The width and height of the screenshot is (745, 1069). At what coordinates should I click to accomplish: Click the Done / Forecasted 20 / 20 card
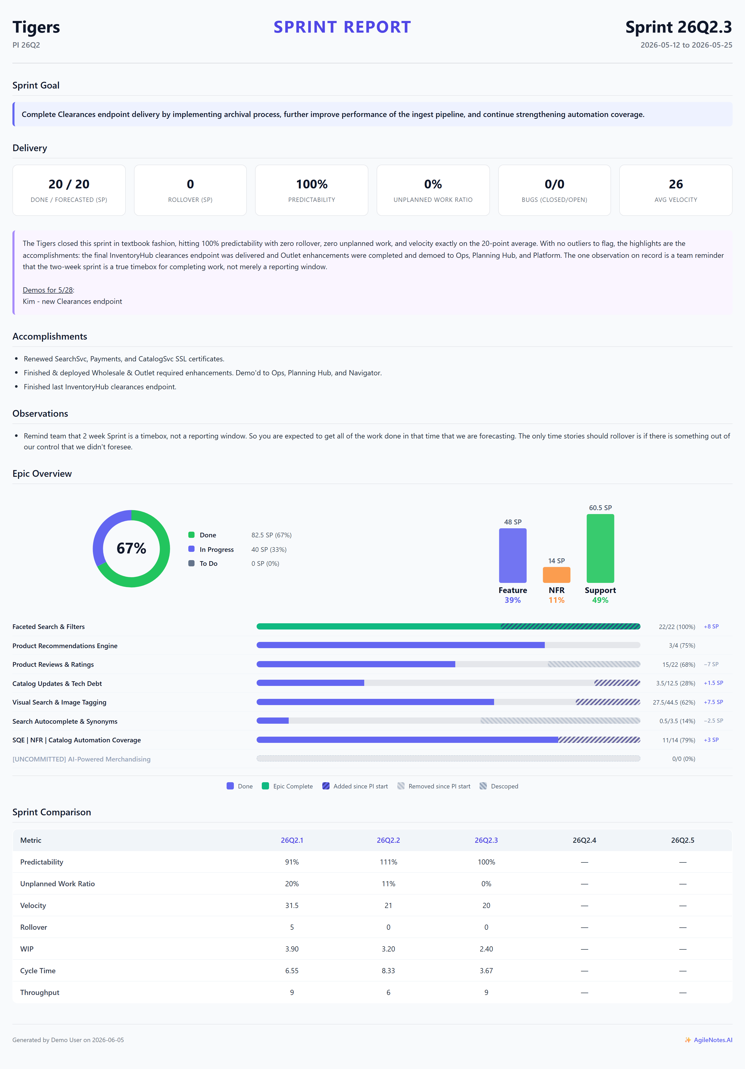pos(69,190)
